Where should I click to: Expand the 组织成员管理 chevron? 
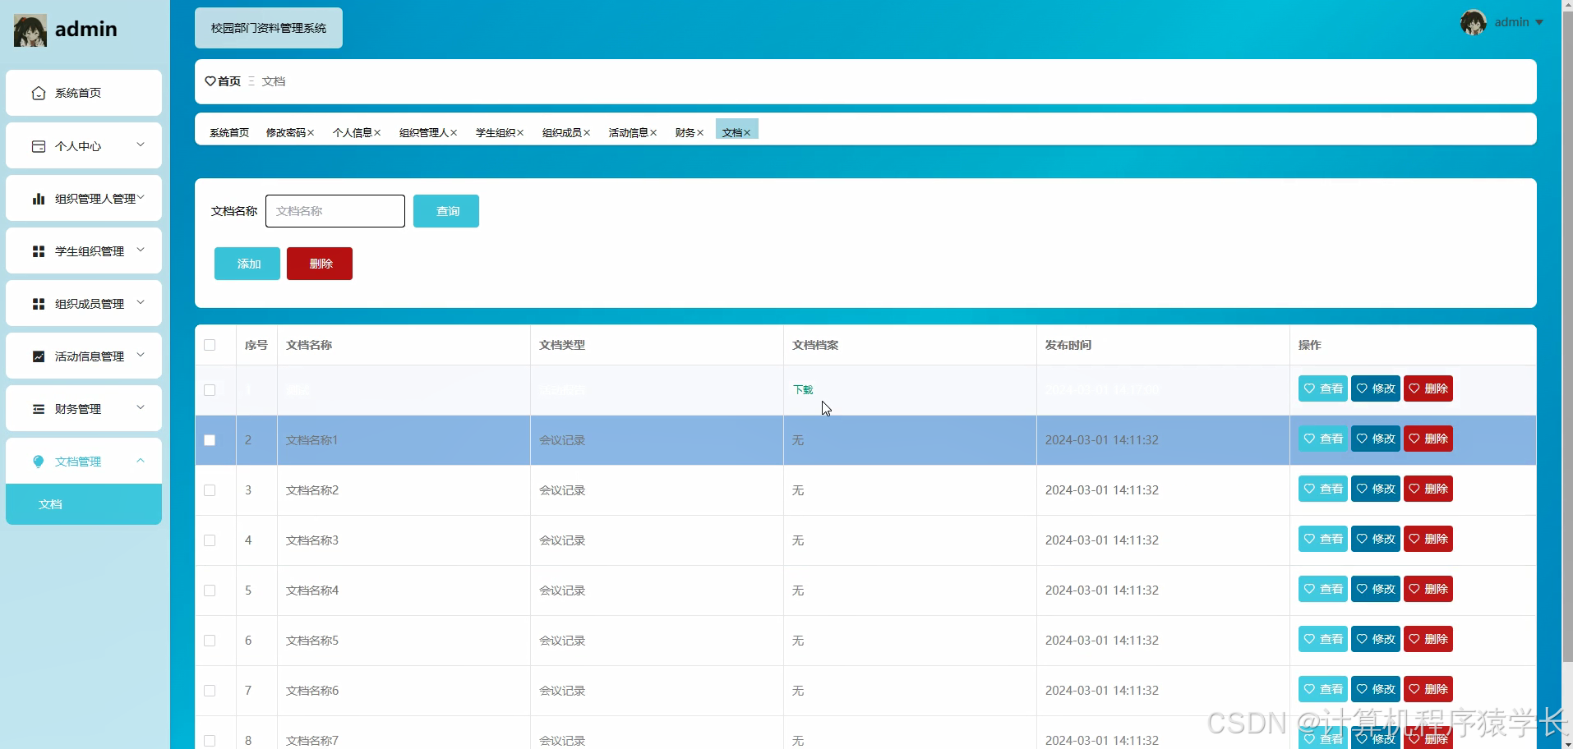pyautogui.click(x=141, y=302)
